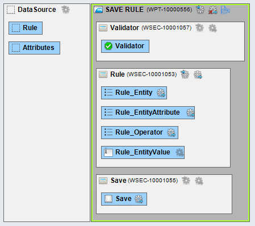Click button icon on Save block
The height and width of the screenshot is (226, 255).
108,199
